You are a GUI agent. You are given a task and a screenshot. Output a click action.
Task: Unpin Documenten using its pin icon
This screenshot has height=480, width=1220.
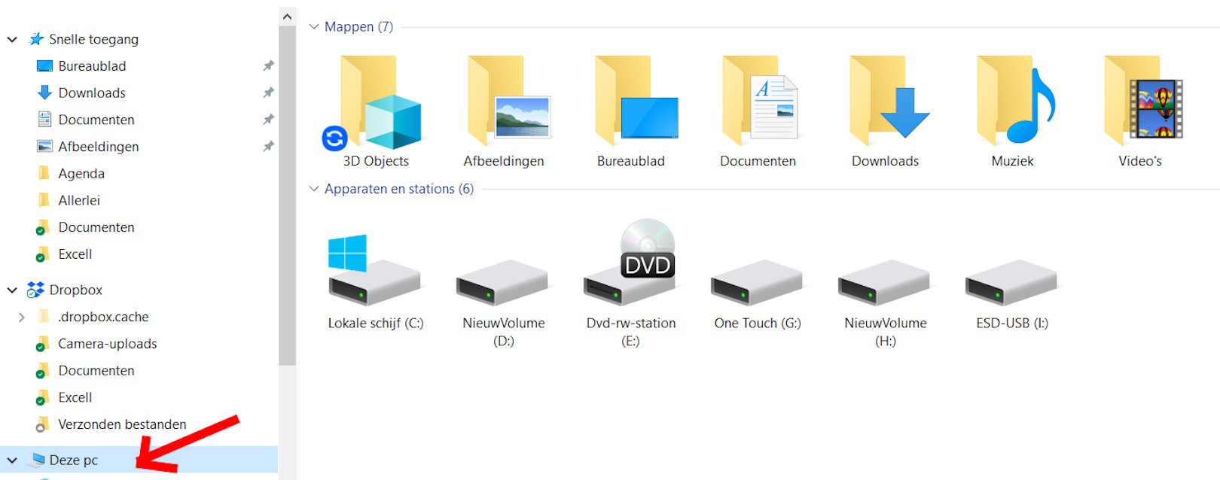[268, 120]
